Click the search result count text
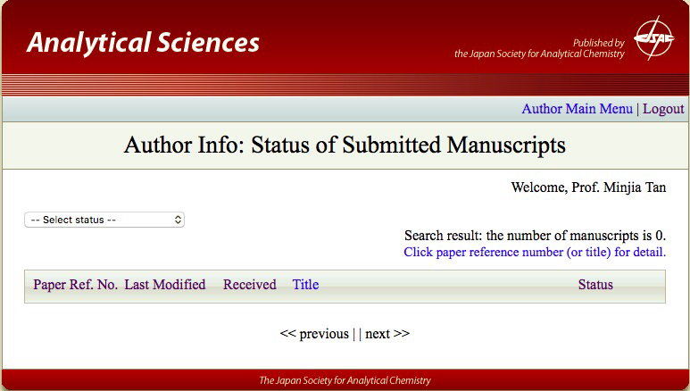The width and height of the screenshot is (690, 391). click(535, 236)
